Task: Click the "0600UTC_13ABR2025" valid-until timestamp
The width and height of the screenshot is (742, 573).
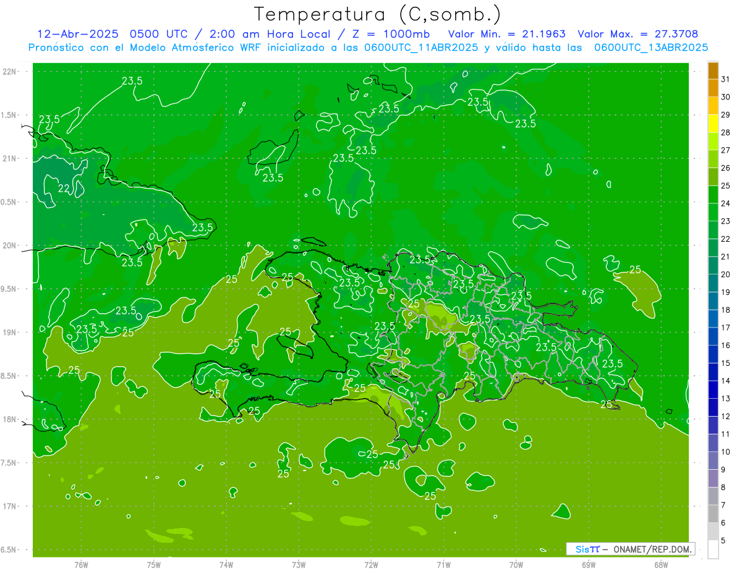Action: 651,47
